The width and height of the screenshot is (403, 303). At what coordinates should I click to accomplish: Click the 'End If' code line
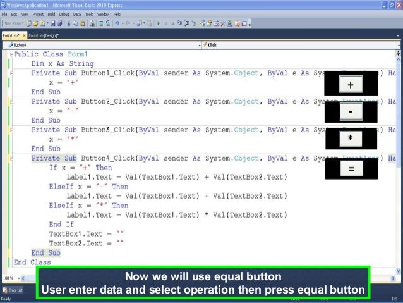tap(61, 225)
